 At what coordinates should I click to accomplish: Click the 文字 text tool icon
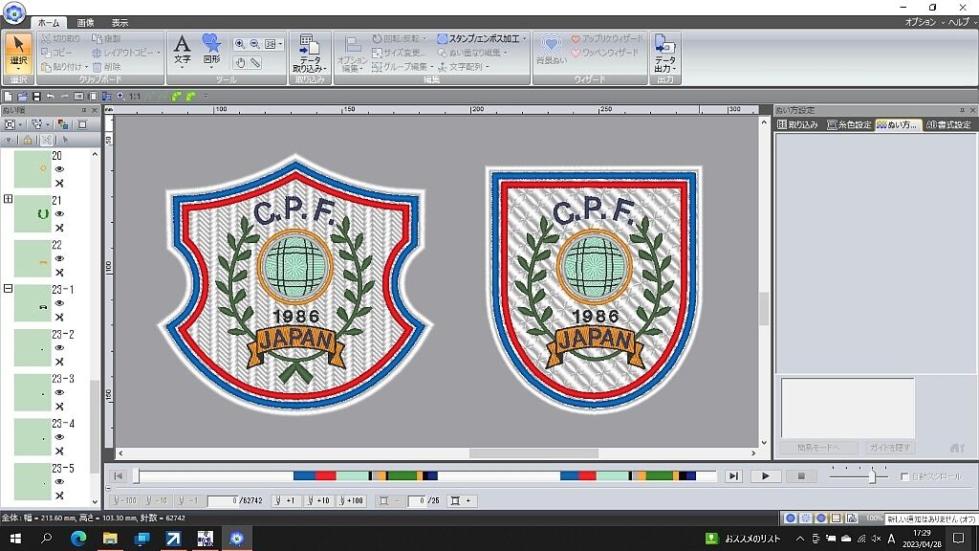pyautogui.click(x=182, y=50)
